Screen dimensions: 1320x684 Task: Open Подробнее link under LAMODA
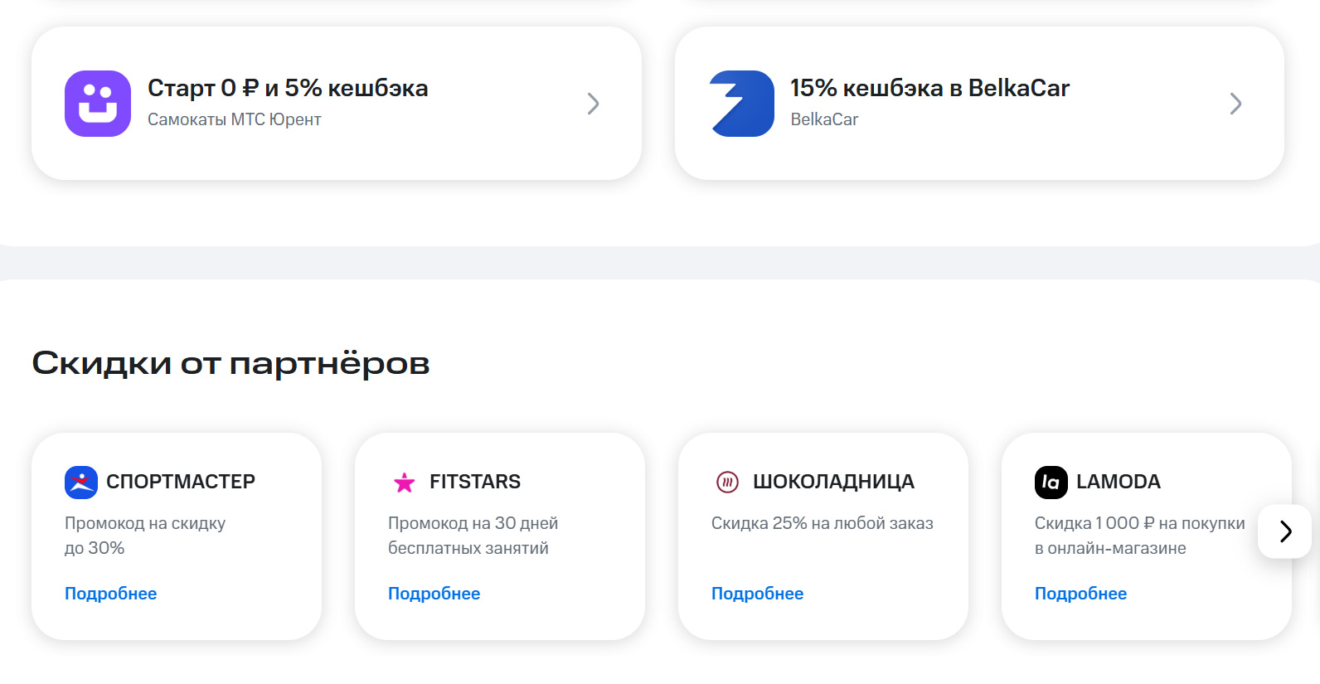click(1081, 594)
